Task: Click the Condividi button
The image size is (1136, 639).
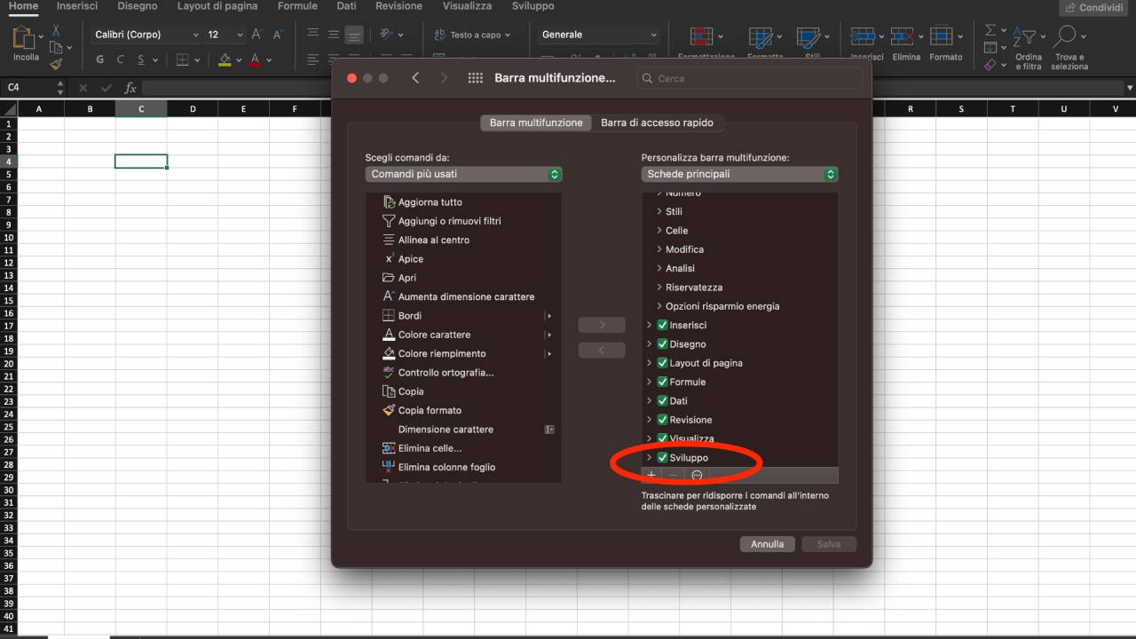Action: coord(1093,7)
